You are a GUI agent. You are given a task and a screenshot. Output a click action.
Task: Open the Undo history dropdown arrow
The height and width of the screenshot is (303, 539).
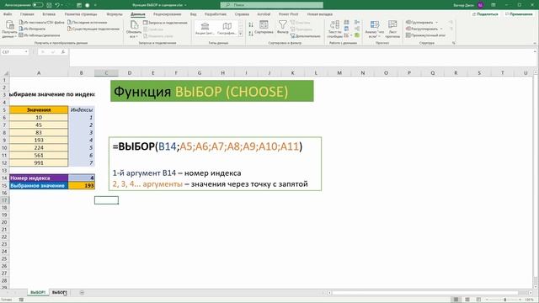click(x=62, y=5)
